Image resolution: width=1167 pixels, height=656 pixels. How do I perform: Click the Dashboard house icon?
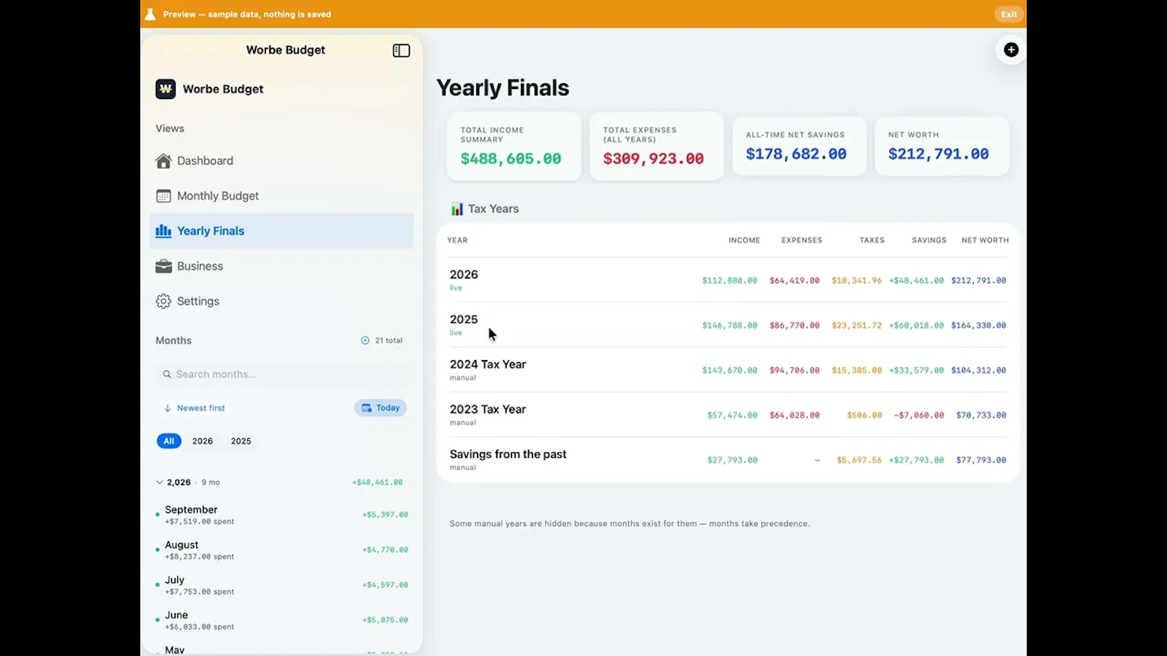(x=163, y=161)
